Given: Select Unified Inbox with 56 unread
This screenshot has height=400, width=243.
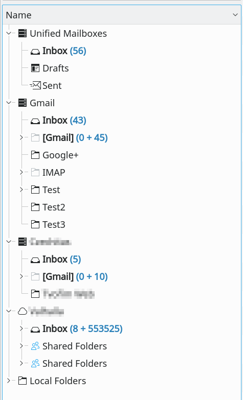Looking at the screenshot, I should [64, 51].
